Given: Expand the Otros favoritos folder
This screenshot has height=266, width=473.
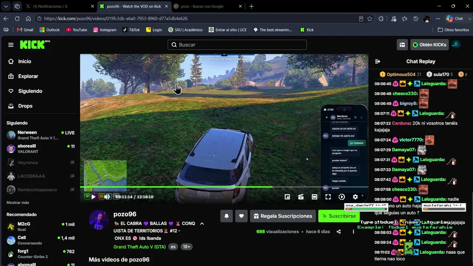Looking at the screenshot, I should 453,30.
